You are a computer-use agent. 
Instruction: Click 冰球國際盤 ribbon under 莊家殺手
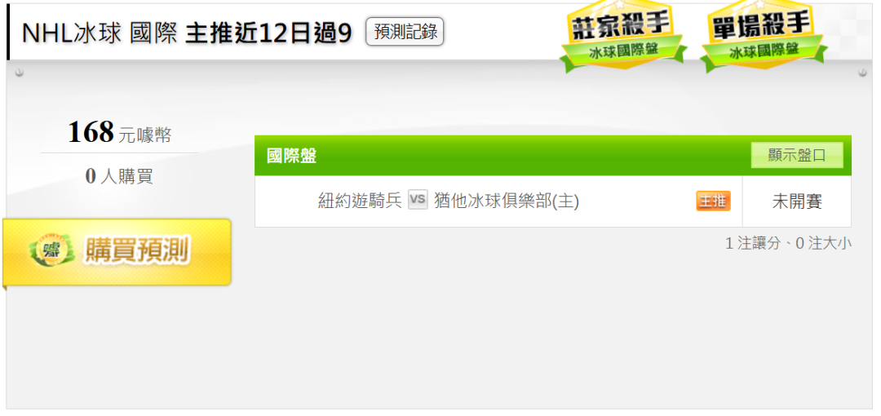coord(623,51)
